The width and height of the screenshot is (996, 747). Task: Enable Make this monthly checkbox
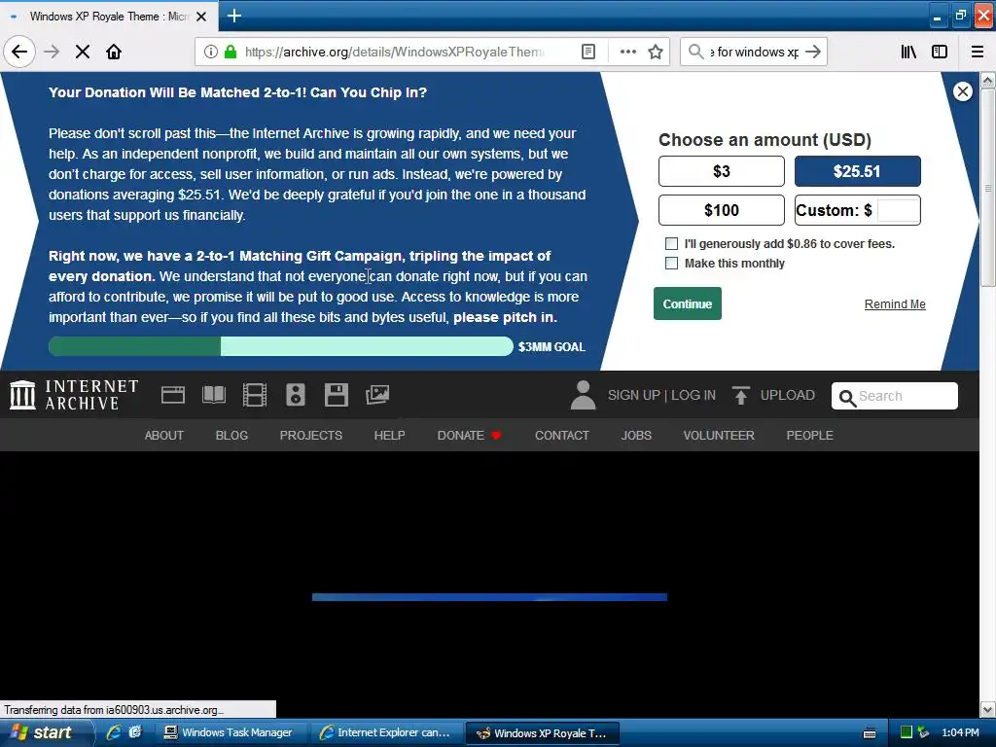coord(671,263)
